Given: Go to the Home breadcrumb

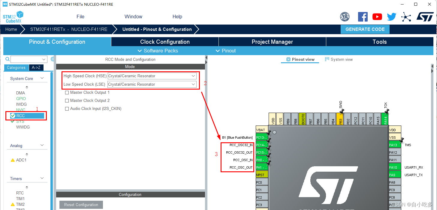Looking at the screenshot, I should click(x=11, y=29).
